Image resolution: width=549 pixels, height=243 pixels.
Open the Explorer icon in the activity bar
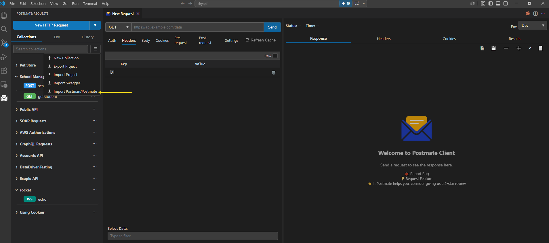pos(4,15)
